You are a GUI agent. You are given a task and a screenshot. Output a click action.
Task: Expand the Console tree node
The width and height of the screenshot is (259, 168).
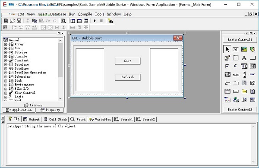[x=6, y=56]
